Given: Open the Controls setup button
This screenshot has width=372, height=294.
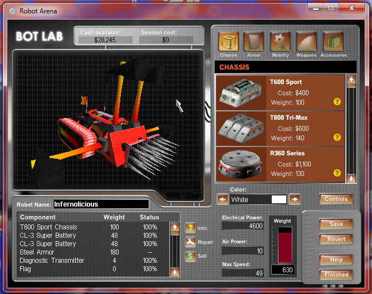Looking at the screenshot, I should [x=336, y=199].
